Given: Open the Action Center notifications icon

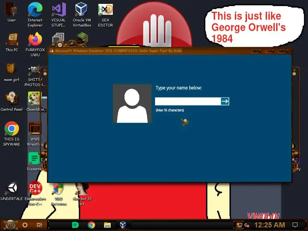Looking at the screenshot, I should click(295, 225).
